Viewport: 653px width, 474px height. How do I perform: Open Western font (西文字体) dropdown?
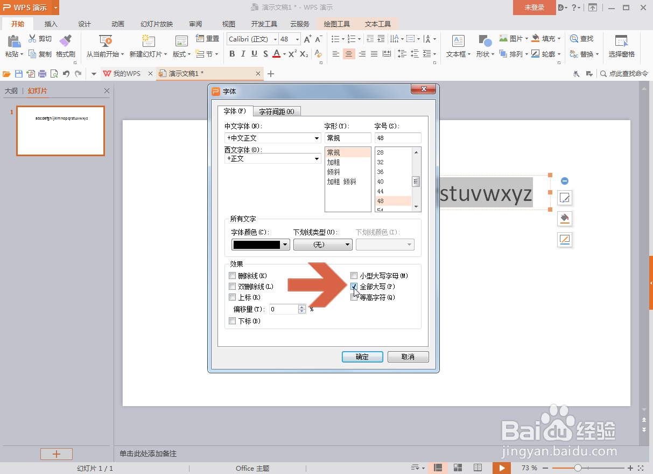(317, 159)
